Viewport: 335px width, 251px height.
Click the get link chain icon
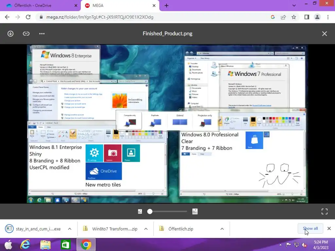[26, 34]
